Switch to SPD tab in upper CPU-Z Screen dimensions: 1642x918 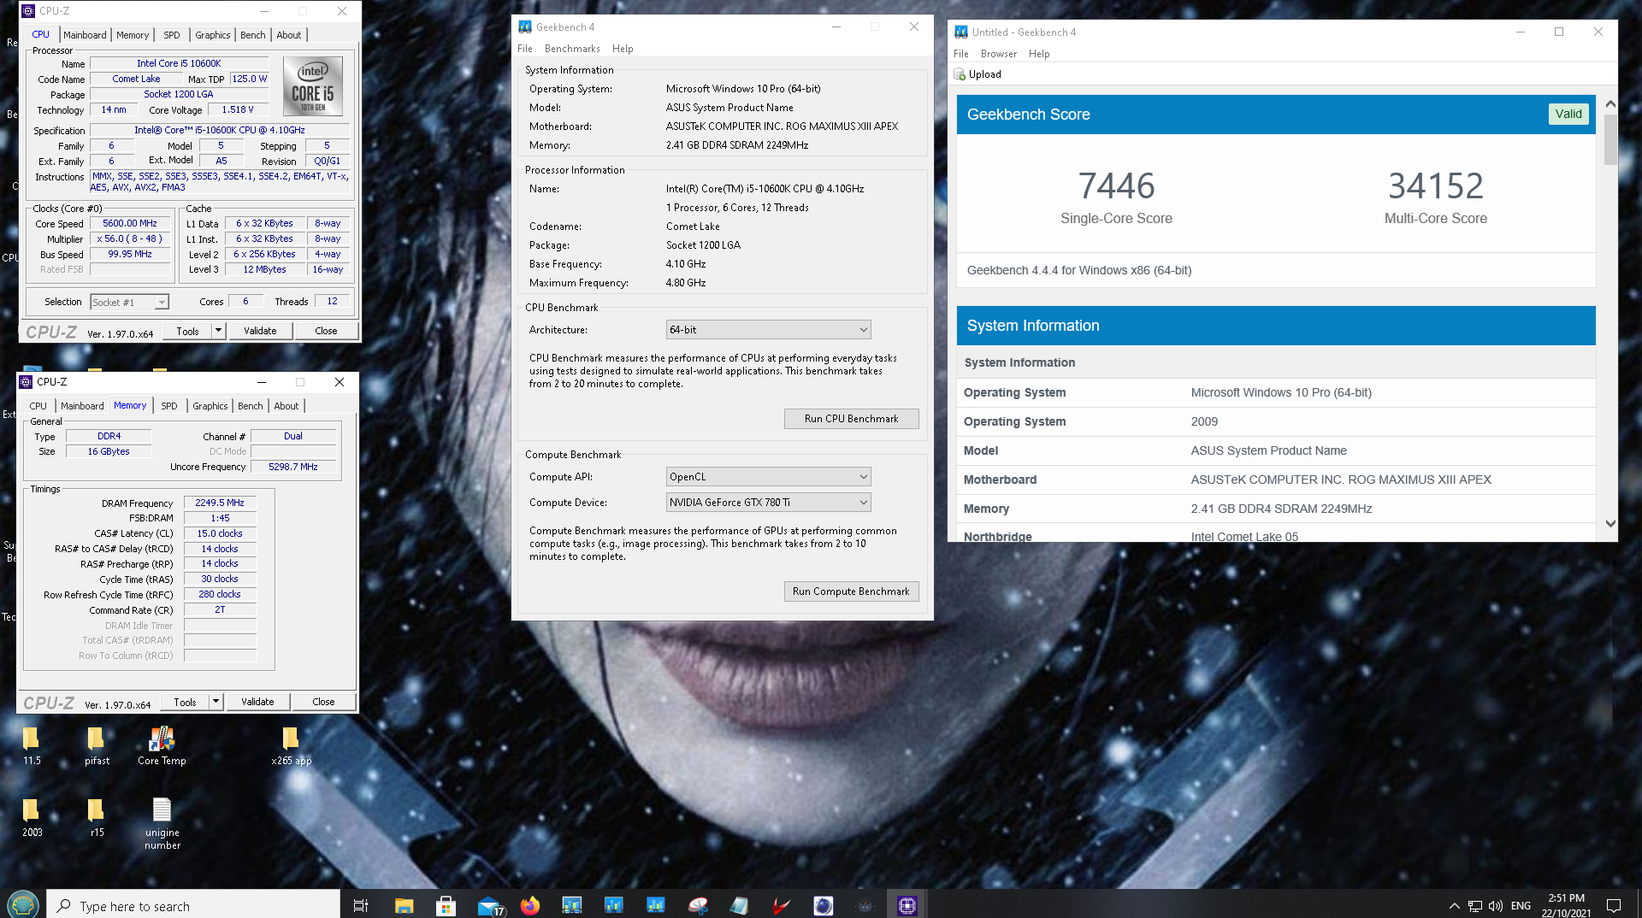coord(172,35)
